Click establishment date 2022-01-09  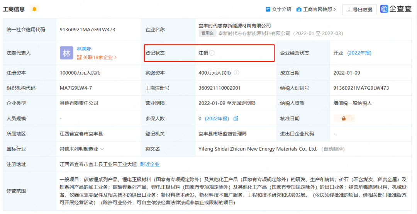[347, 73]
